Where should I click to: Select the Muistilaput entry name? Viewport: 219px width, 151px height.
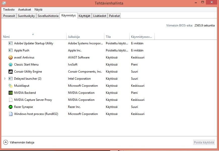22,86
